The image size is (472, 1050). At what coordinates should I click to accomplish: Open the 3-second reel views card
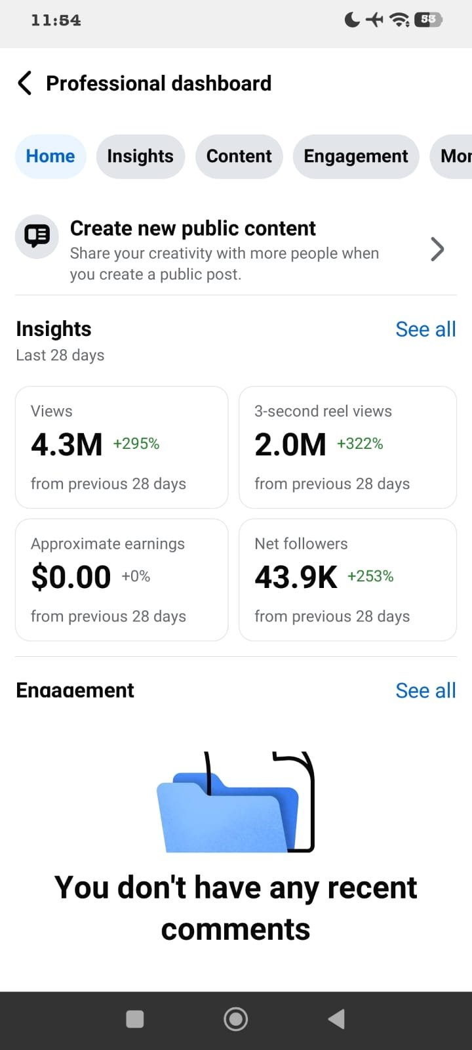click(x=347, y=447)
